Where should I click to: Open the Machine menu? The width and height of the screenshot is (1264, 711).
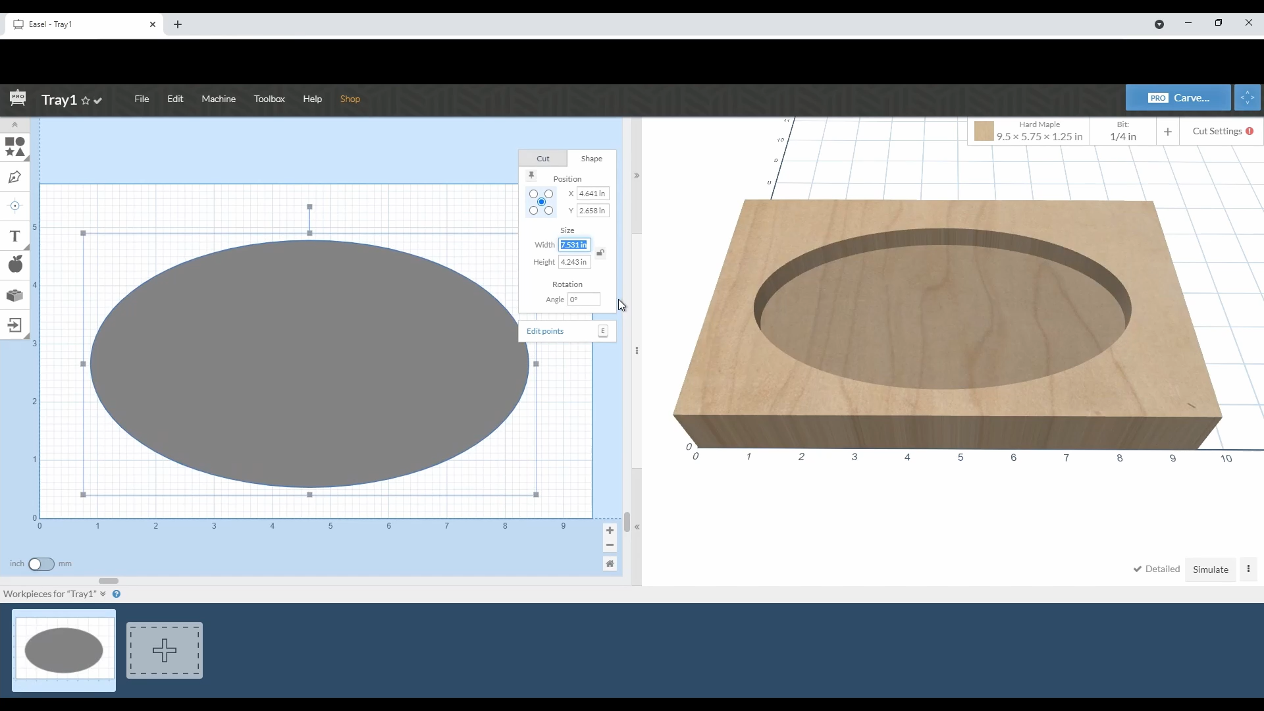219,98
